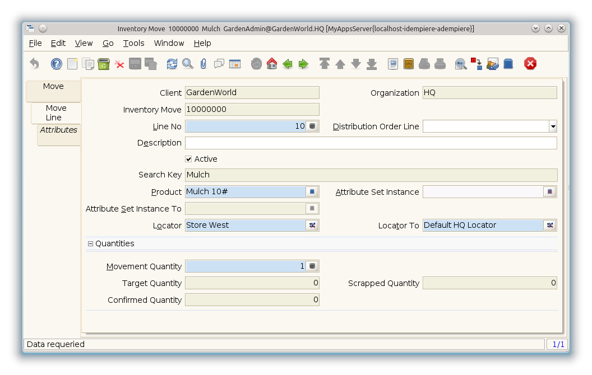This screenshot has height=375, width=592.
Task: Click the New Record toolbar icon
Action: tap(72, 64)
